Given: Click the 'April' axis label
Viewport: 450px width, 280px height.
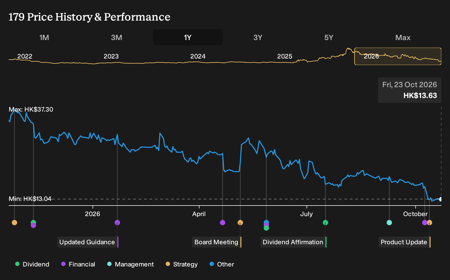Looking at the screenshot, I should pos(199,214).
